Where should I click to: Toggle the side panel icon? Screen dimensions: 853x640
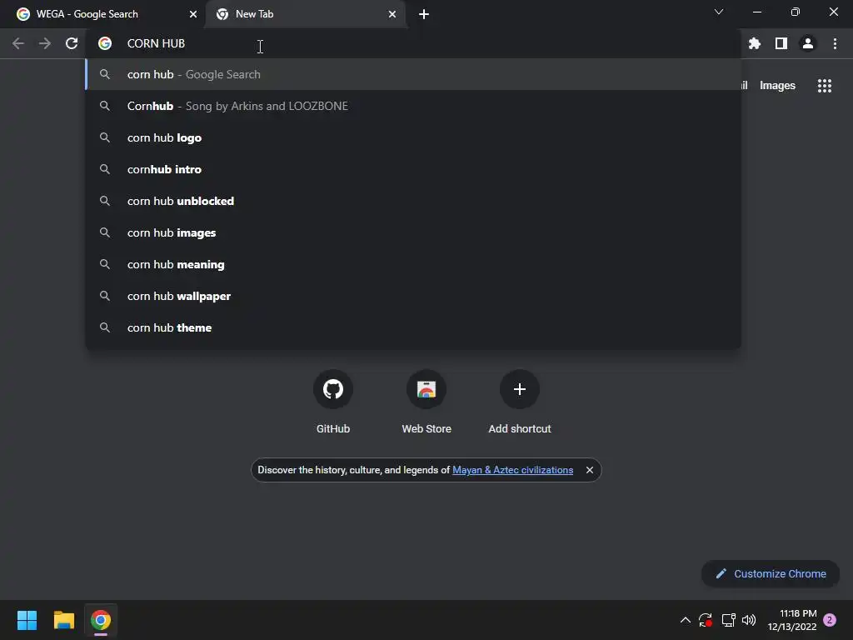781,43
